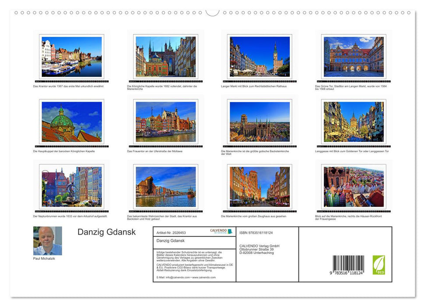The image size is (425, 307).
Task: Select the Marienkirche aerial view thumbnail
Action: (259, 121)
